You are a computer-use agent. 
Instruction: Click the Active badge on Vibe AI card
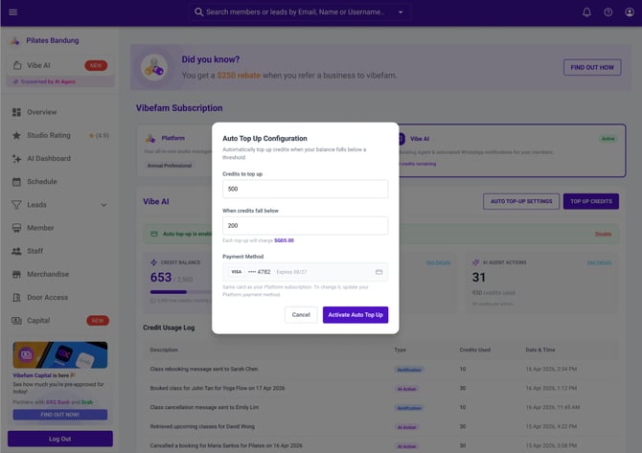tap(608, 139)
